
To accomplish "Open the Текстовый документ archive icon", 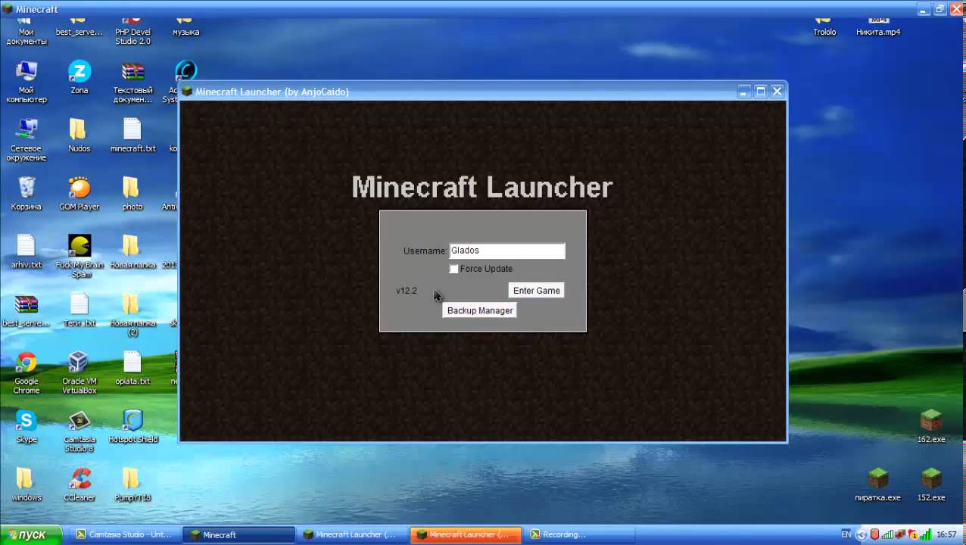I will point(132,82).
